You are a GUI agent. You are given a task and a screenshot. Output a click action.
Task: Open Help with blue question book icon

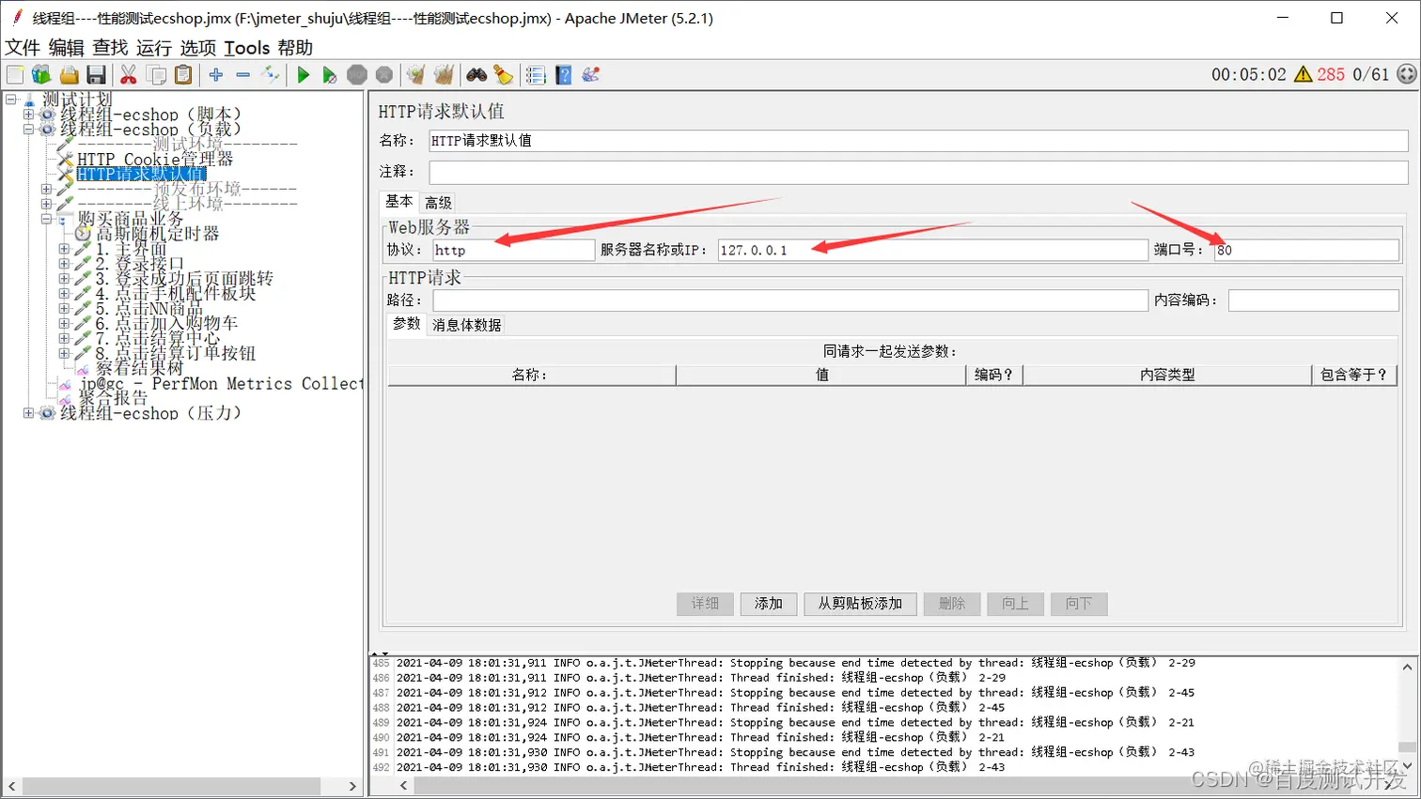(563, 75)
